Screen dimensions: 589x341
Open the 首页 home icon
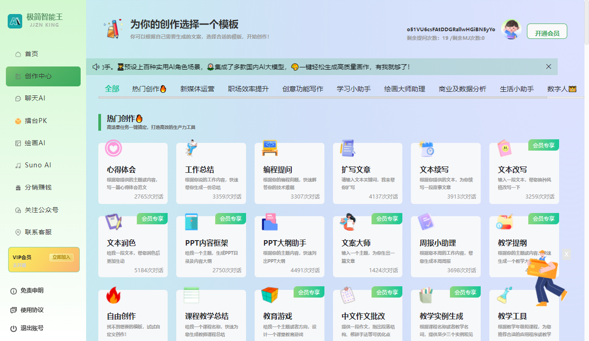click(x=18, y=54)
